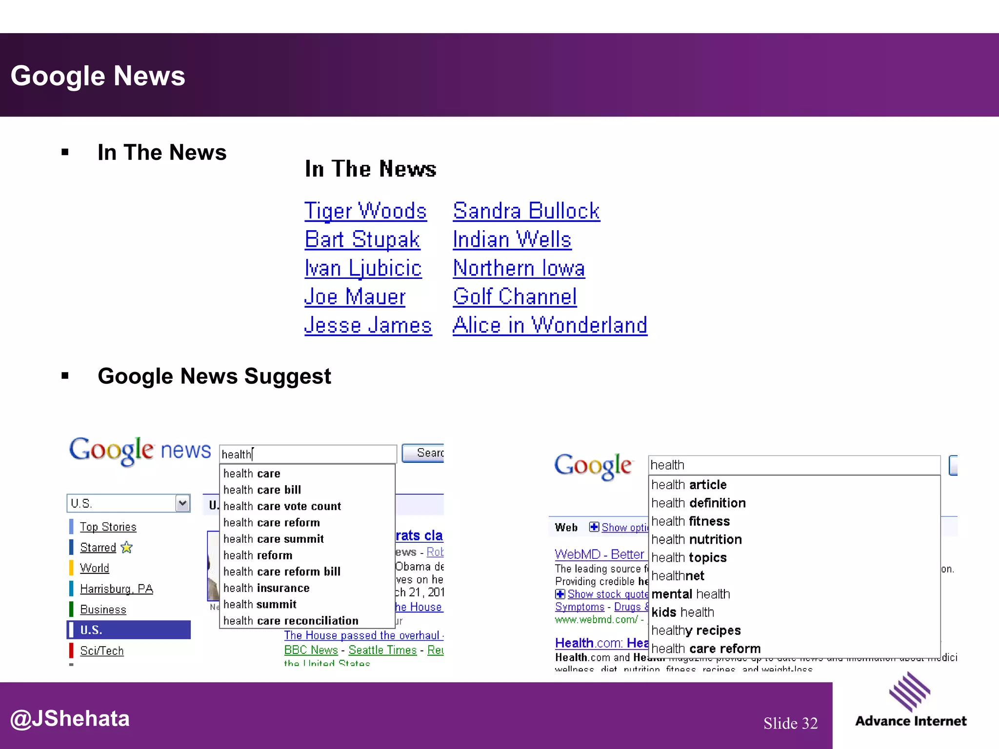Select suggestion 'health article'

click(795, 485)
